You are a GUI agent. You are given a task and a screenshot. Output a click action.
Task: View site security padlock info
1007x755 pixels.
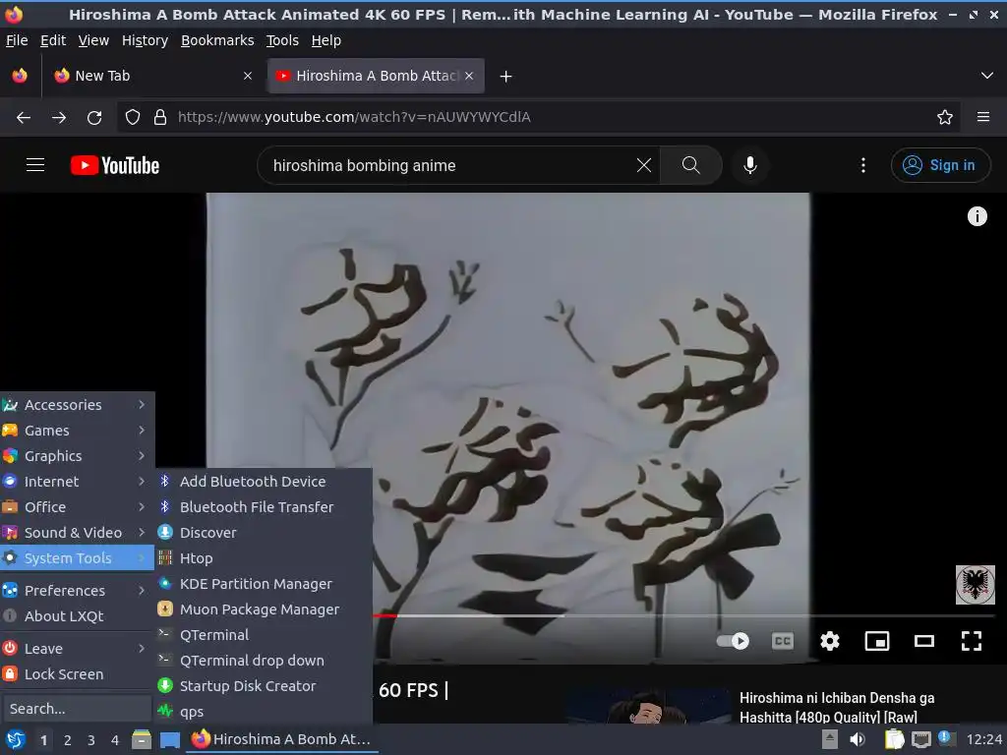tap(160, 118)
